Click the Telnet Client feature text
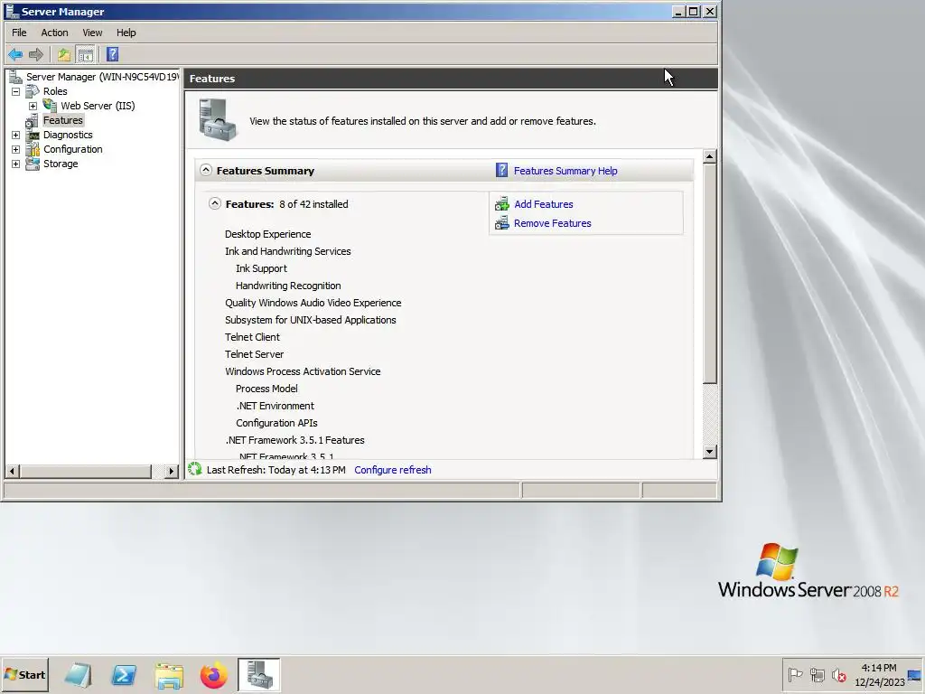925x694 pixels. [253, 337]
